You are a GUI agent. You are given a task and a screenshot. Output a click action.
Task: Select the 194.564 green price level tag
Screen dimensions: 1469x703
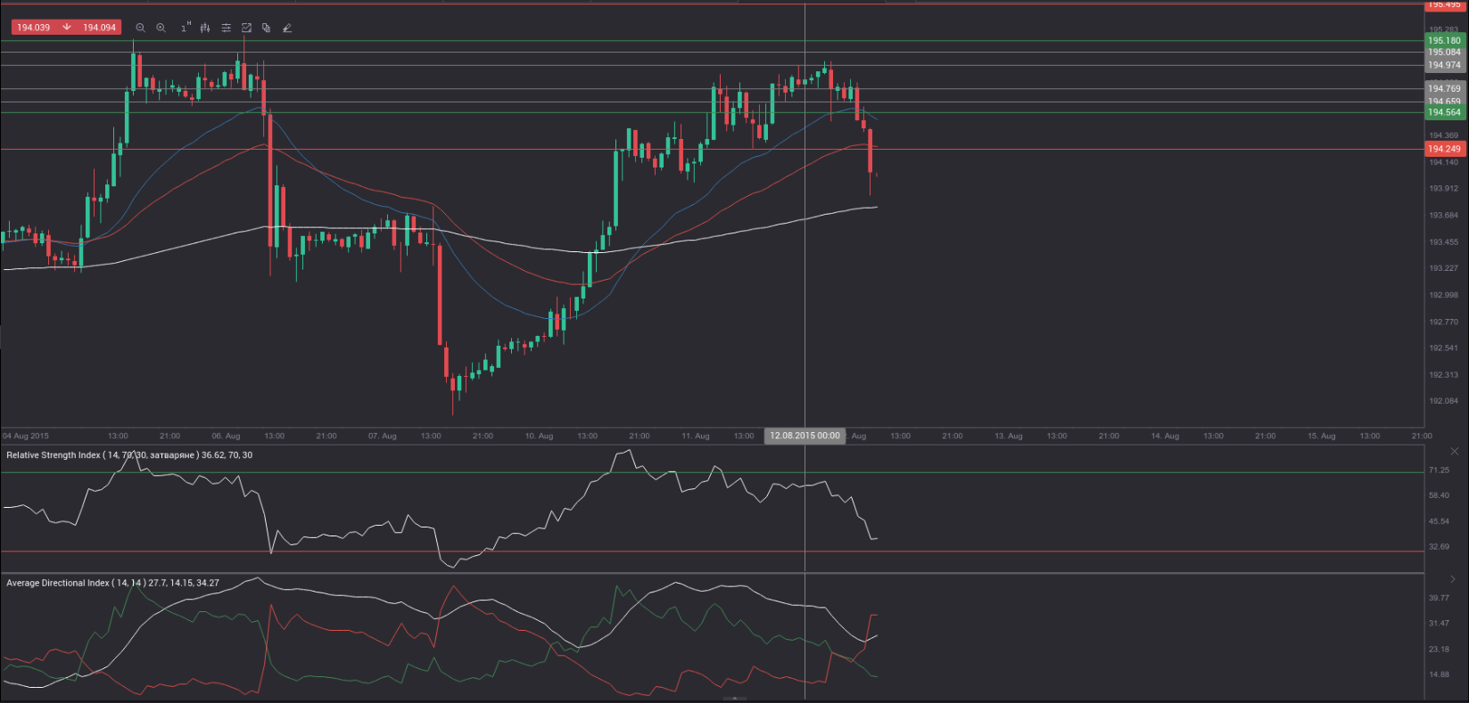coord(1444,112)
